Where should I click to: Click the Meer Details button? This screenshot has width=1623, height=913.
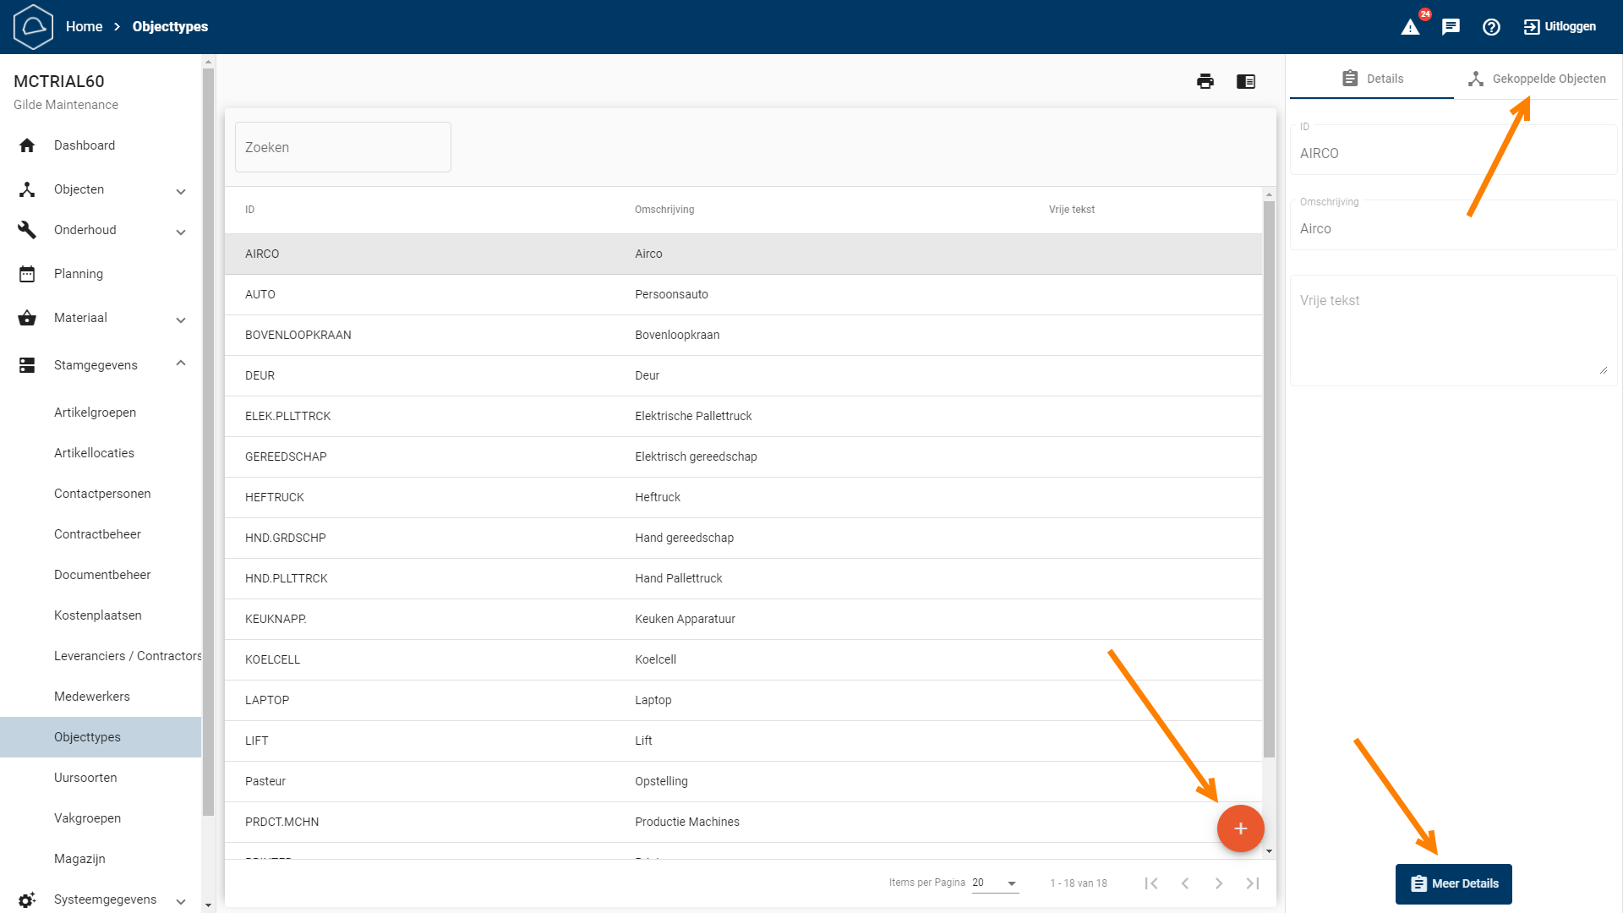pyautogui.click(x=1453, y=883)
